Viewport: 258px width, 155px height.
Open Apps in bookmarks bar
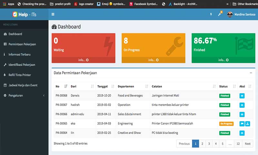point(9,4)
